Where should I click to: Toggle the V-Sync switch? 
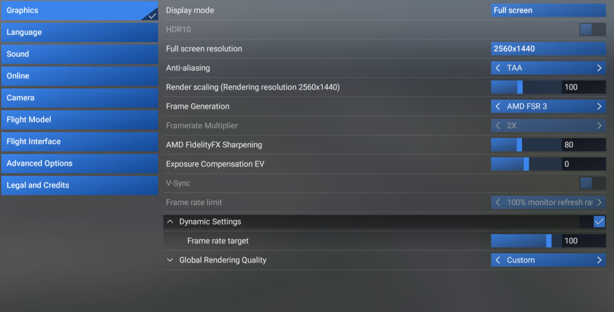pyautogui.click(x=593, y=183)
